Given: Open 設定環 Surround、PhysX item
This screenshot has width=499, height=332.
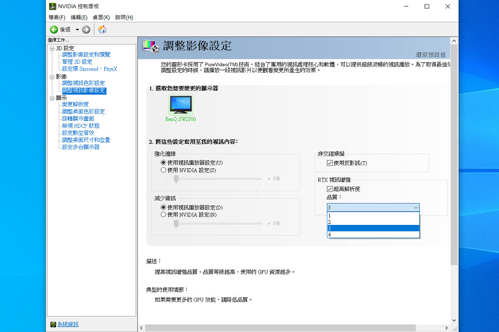Looking at the screenshot, I should tap(89, 69).
